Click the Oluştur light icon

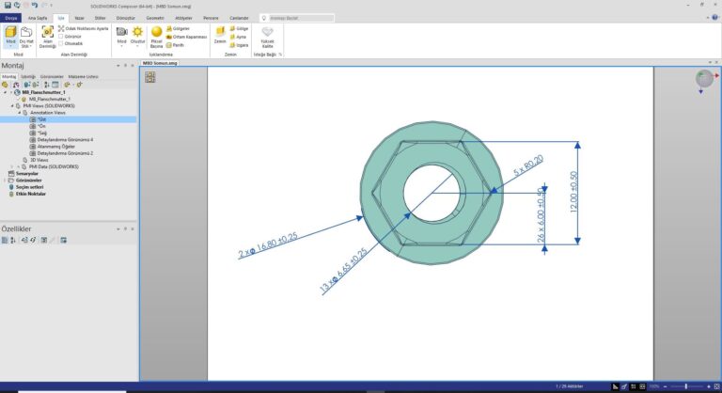click(138, 34)
